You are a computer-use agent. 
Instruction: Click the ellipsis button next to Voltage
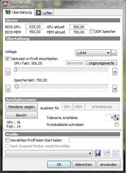click(x=114, y=53)
